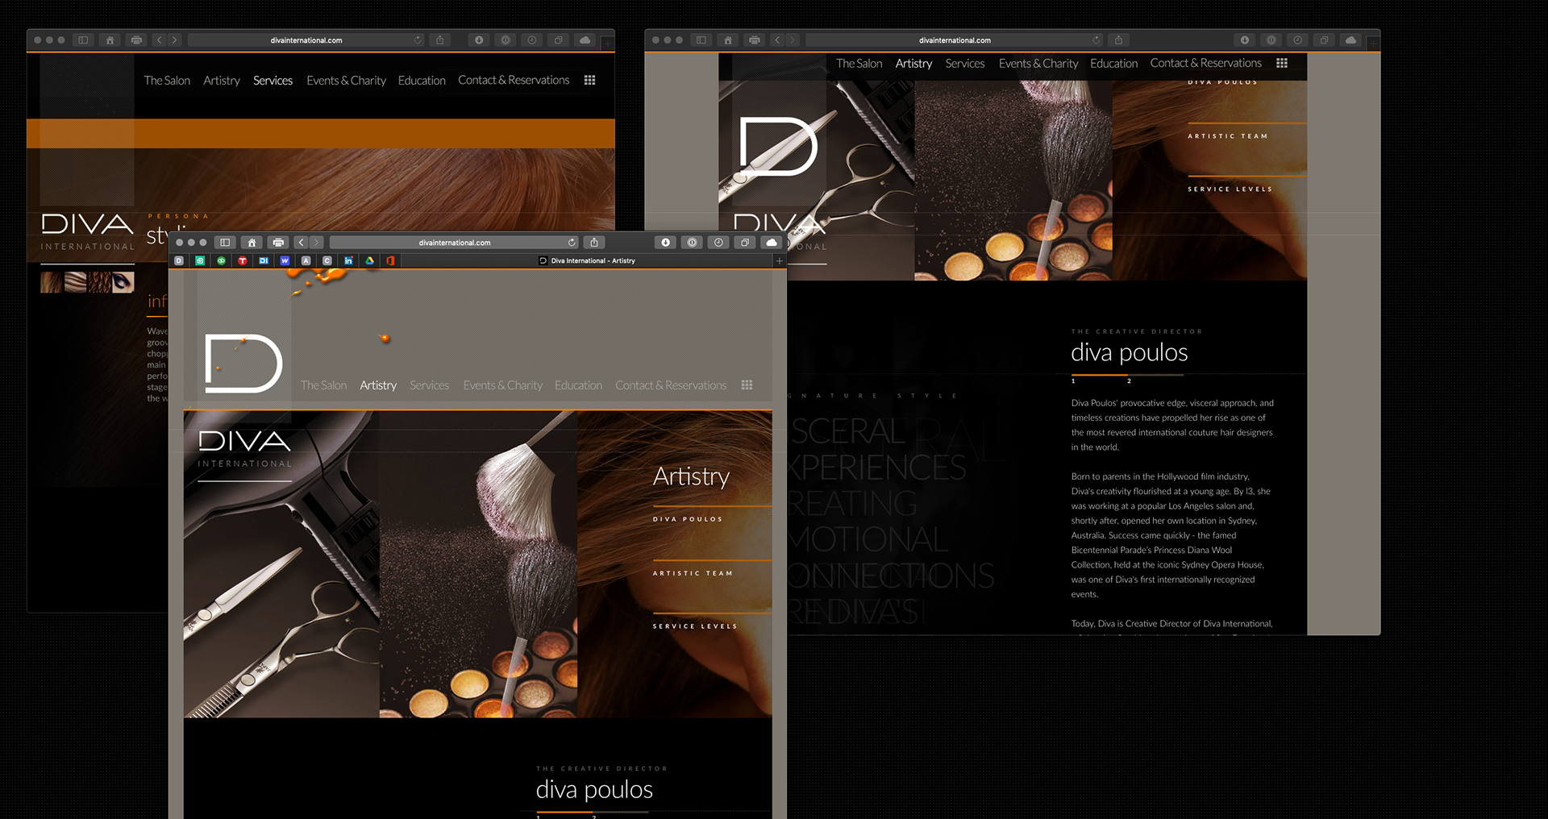
Task: Reload page in left Safari window
Action: [x=418, y=40]
